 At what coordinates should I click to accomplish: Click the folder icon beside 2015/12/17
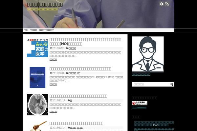point(69,100)
